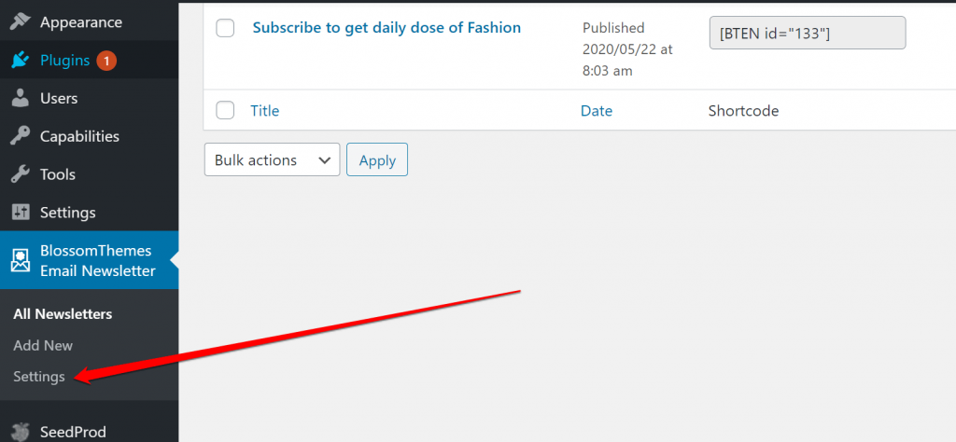Open the Bulk actions dropdown
This screenshot has height=442, width=956.
[x=272, y=160]
